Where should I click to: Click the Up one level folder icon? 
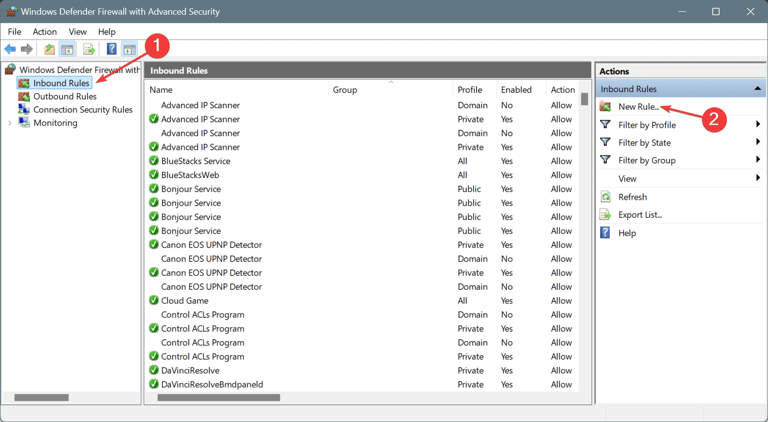[49, 49]
